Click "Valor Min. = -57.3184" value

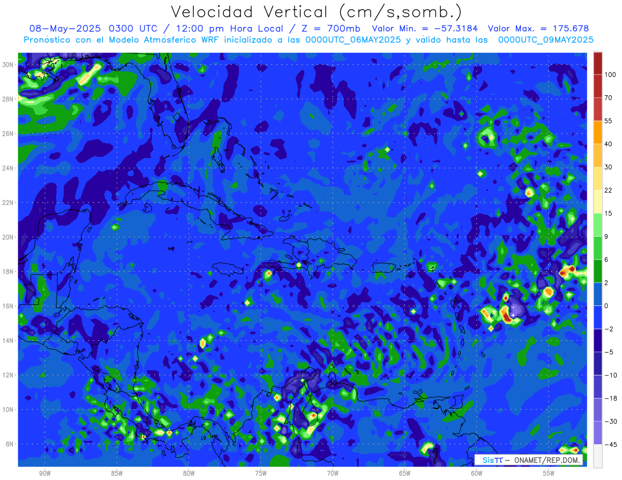pyautogui.click(x=424, y=28)
